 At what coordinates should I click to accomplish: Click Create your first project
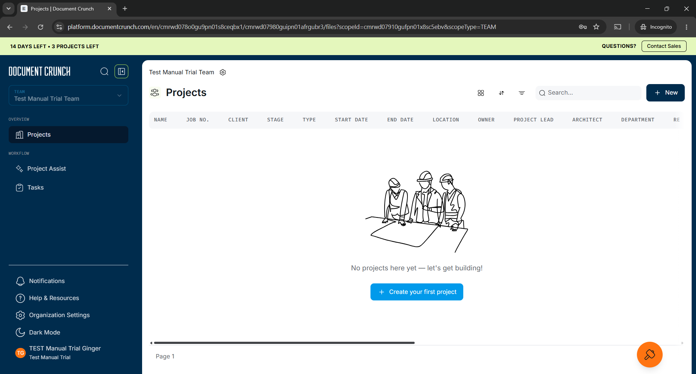417,292
